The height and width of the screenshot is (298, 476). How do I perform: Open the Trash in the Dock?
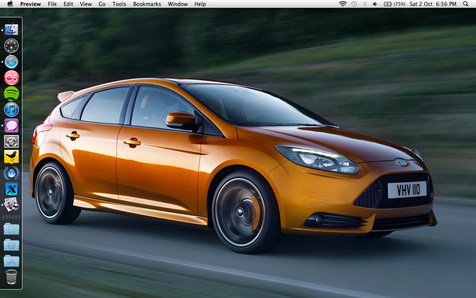[12, 277]
